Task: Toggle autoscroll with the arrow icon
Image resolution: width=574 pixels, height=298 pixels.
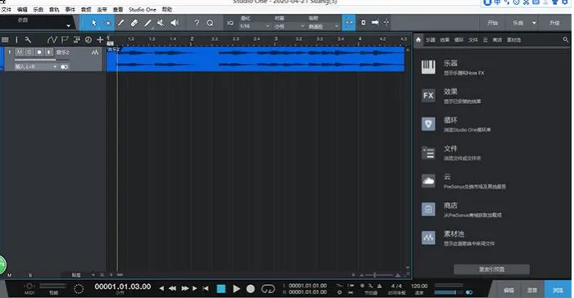Action: (x=375, y=23)
